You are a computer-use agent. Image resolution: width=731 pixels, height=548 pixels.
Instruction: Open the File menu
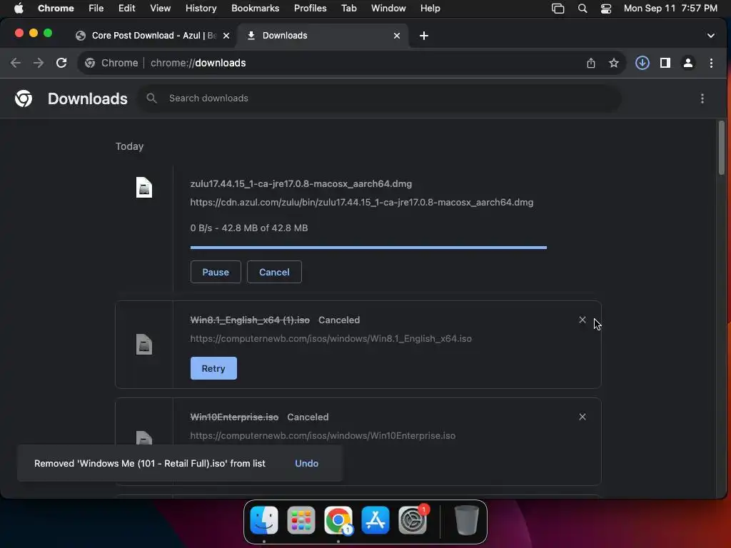click(96, 8)
